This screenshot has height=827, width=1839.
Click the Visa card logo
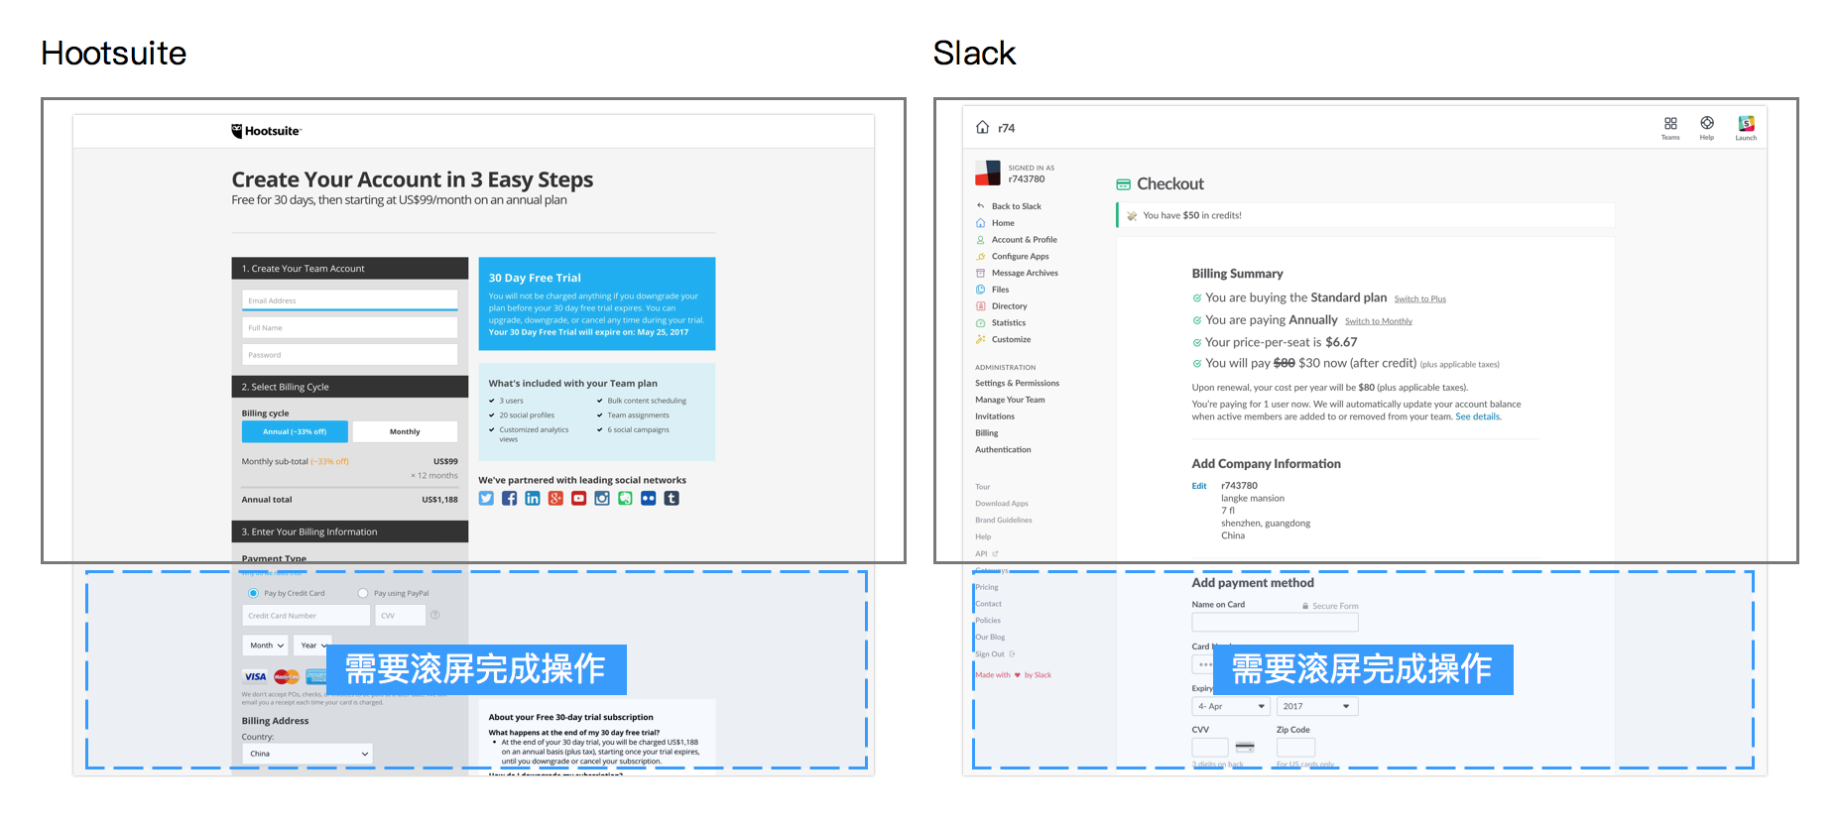click(x=255, y=677)
